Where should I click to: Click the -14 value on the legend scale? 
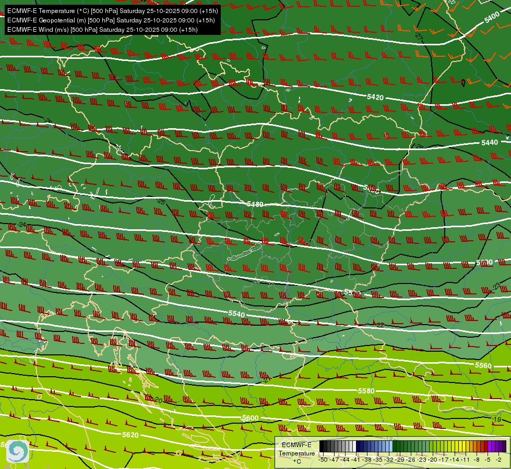tap(455, 460)
